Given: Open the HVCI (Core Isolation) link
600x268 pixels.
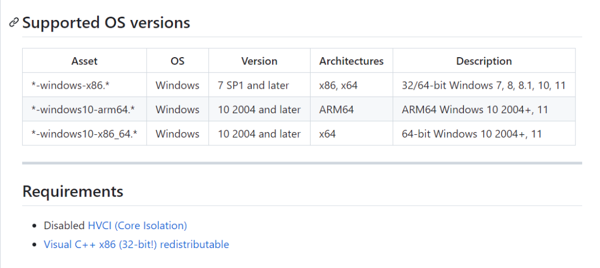Looking at the screenshot, I should pyautogui.click(x=137, y=226).
